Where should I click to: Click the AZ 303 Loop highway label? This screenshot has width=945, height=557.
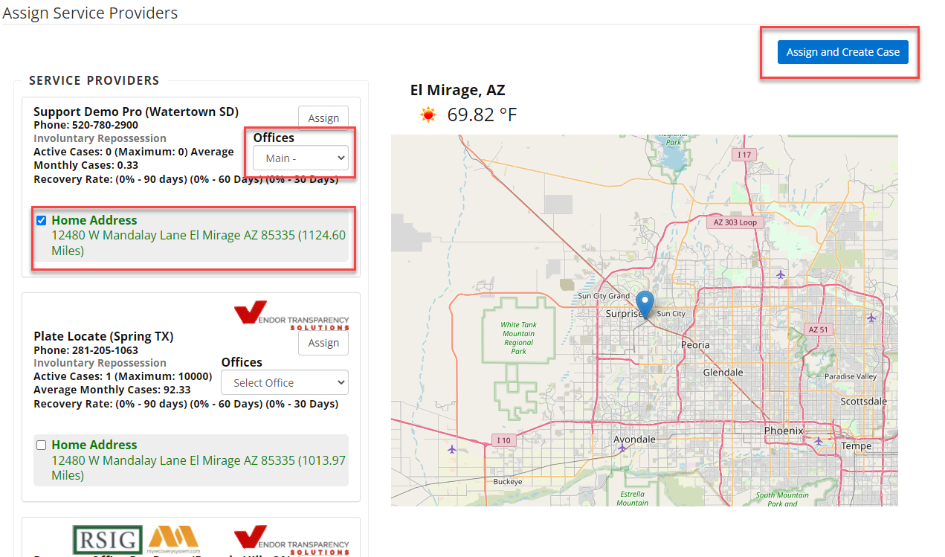coord(734,222)
